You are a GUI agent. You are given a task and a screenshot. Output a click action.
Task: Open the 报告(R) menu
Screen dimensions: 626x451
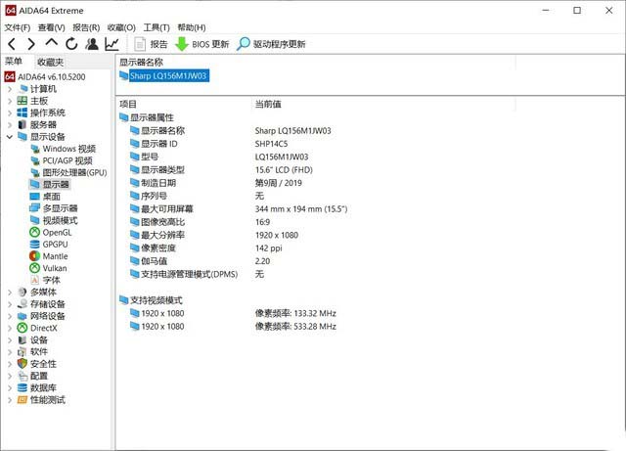point(86,27)
